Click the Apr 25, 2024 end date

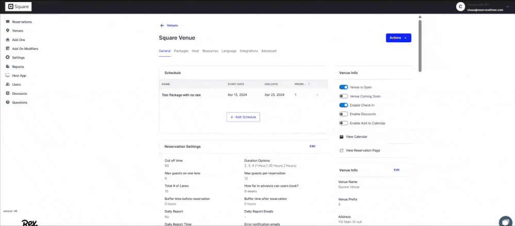(x=275, y=95)
